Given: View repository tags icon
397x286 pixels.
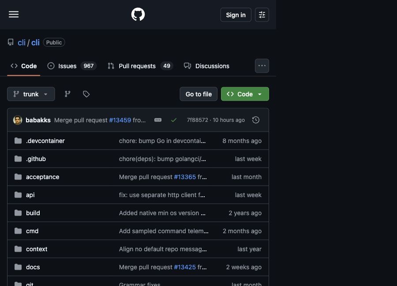Looking at the screenshot, I should point(86,94).
